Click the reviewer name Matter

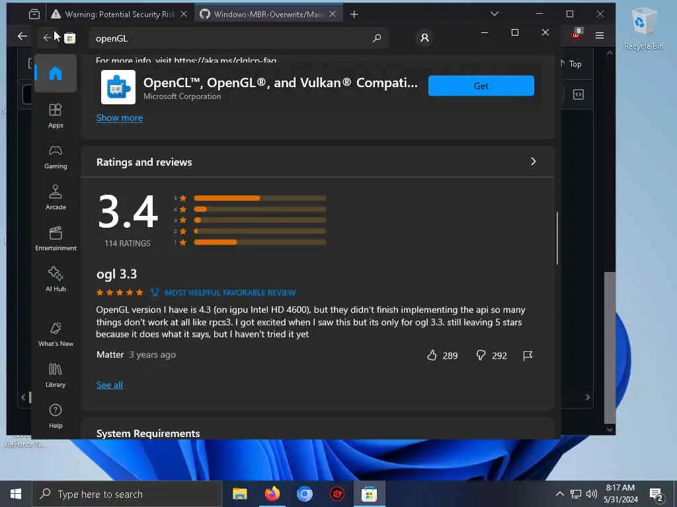(x=110, y=355)
